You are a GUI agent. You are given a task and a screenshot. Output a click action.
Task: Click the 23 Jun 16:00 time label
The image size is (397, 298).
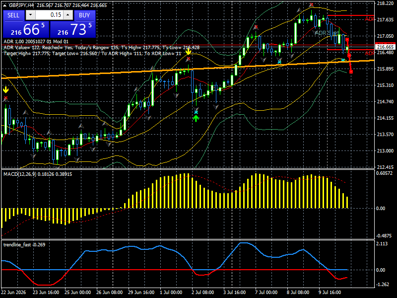[46, 293]
